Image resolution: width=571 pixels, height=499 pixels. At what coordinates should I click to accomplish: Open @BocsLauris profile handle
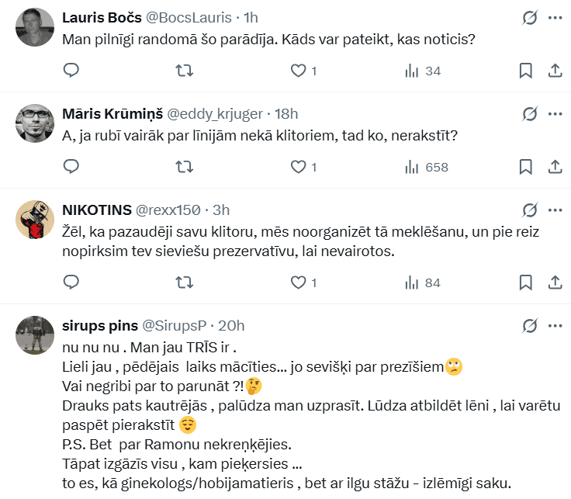click(x=196, y=17)
